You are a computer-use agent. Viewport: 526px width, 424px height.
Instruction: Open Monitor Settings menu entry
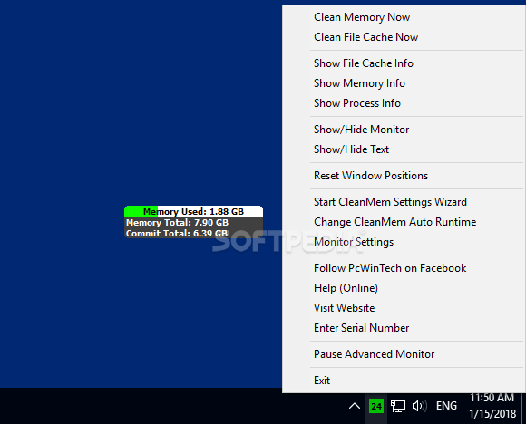(x=403, y=242)
